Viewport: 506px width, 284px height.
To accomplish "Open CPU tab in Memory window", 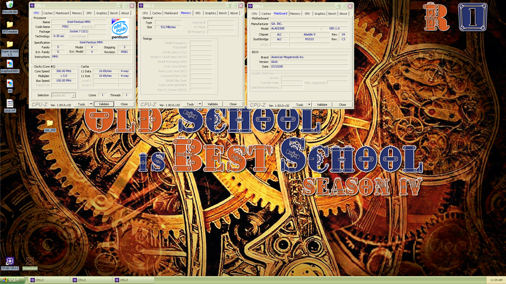I will (x=145, y=13).
